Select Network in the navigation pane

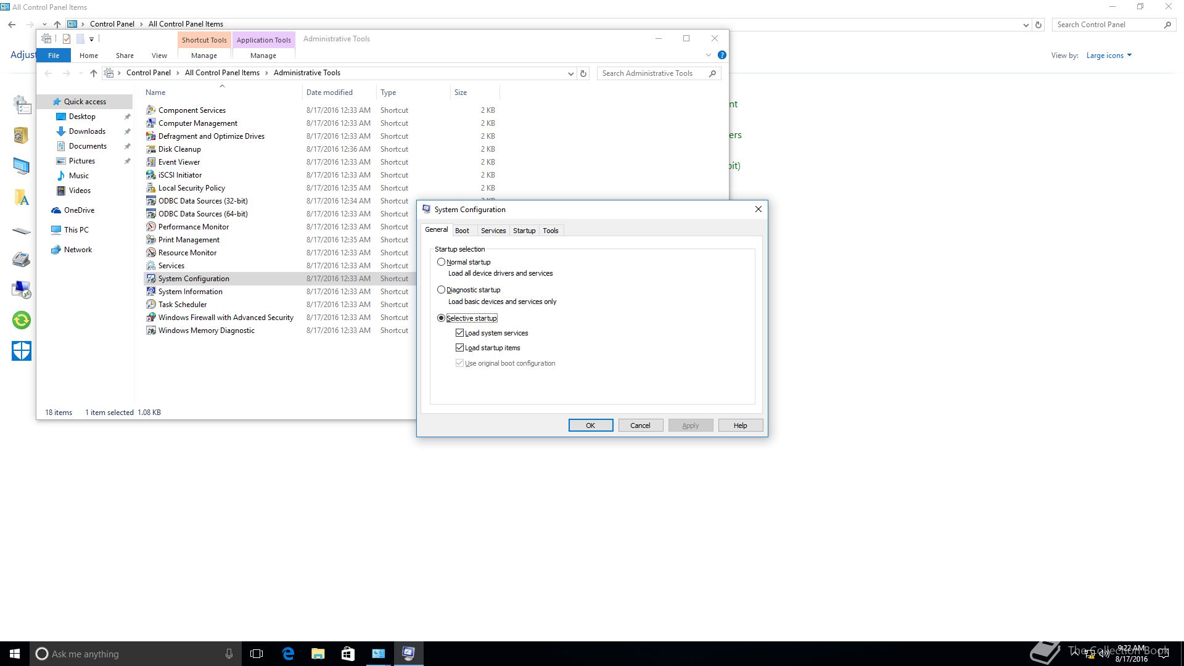click(78, 250)
